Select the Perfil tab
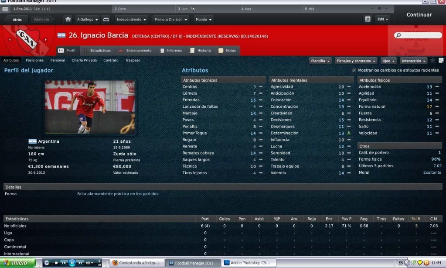Screen dimensions: 446x268 click(x=68, y=50)
